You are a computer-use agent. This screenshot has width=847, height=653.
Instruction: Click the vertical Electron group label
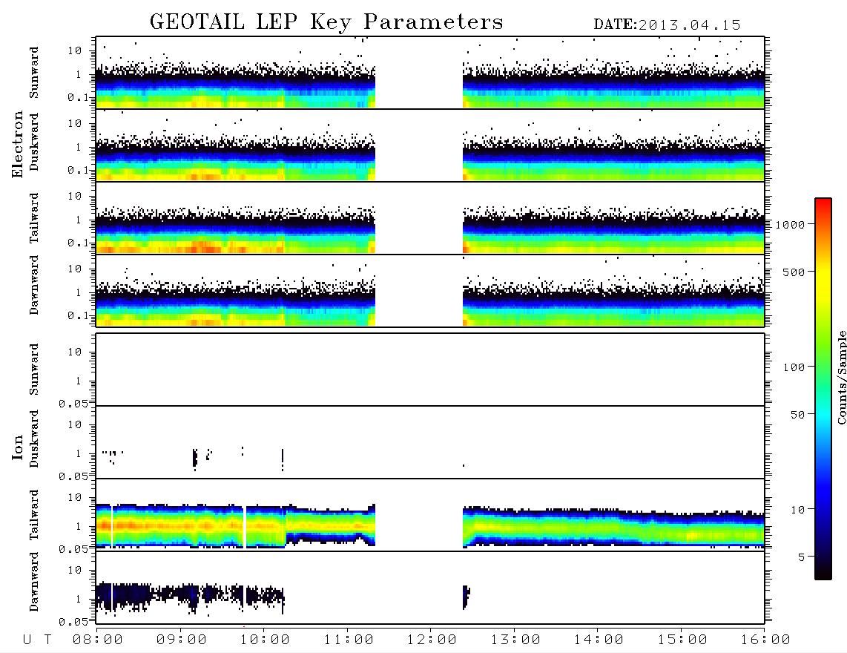pyautogui.click(x=18, y=145)
